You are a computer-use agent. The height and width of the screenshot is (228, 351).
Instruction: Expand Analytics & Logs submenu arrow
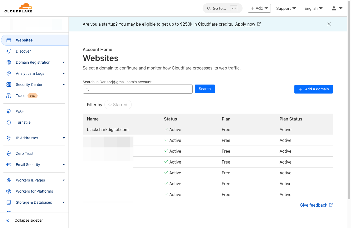click(x=64, y=73)
